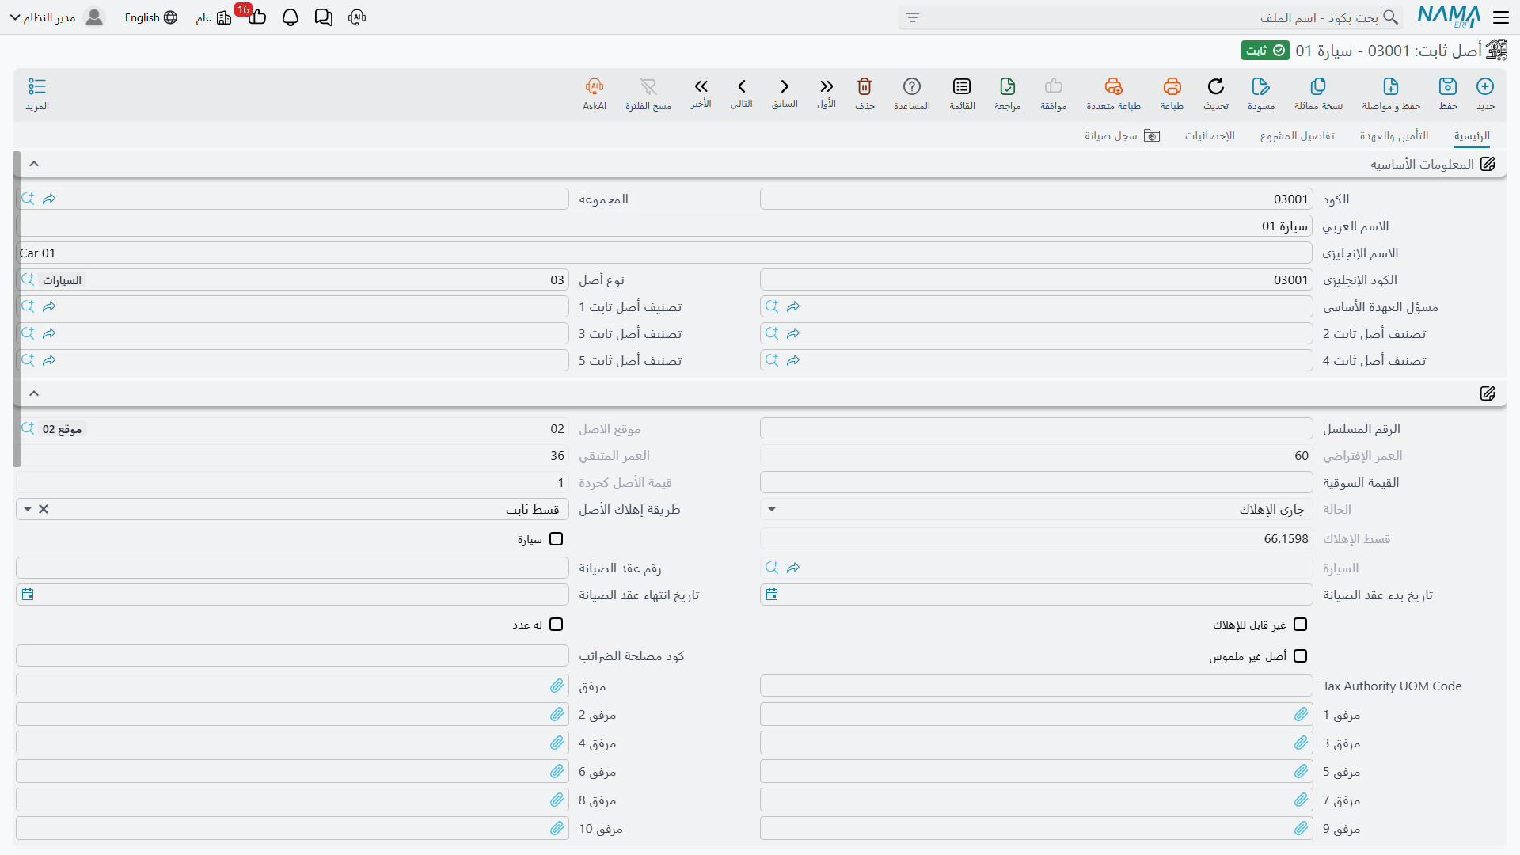
Task: Toggle أصل غير ملموس checkbox
Action: (1300, 656)
